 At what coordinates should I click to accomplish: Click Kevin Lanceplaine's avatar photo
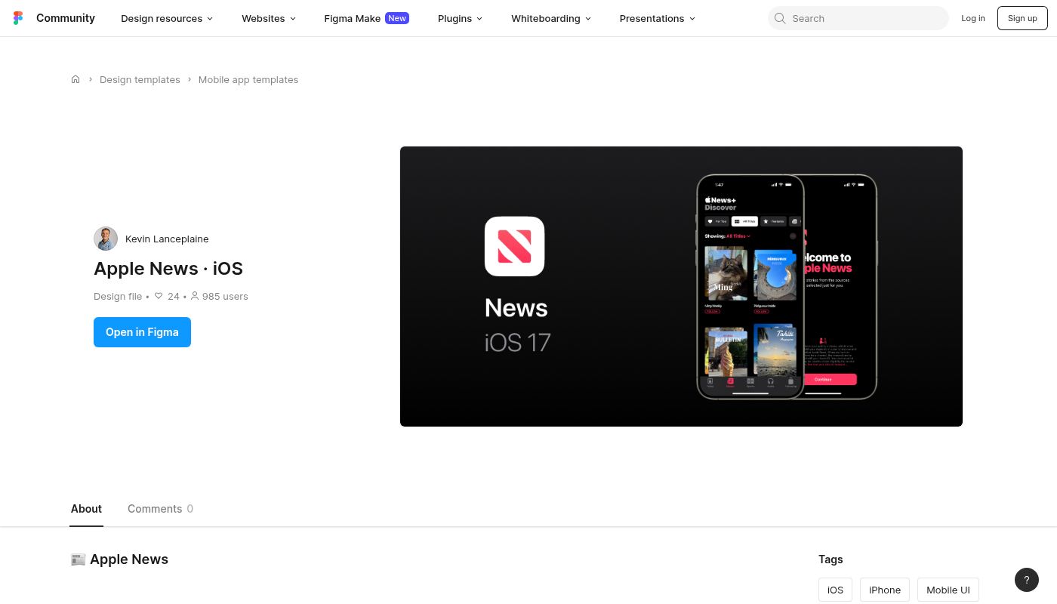click(x=106, y=239)
